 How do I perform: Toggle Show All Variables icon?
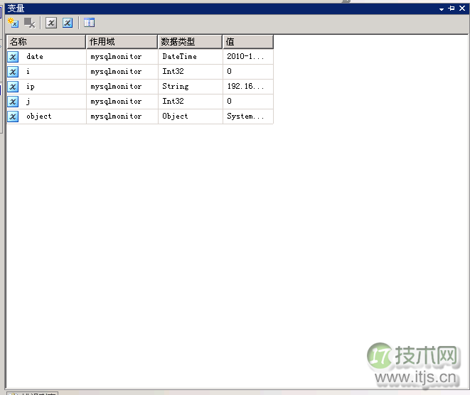(68, 23)
